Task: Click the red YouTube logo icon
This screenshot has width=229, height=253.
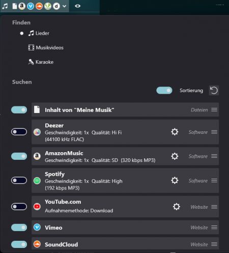Action: point(37,207)
